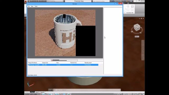This screenshot has height=95, width=169.
Task: Click the W compass letter on ViewCube
Action: coord(132,32)
